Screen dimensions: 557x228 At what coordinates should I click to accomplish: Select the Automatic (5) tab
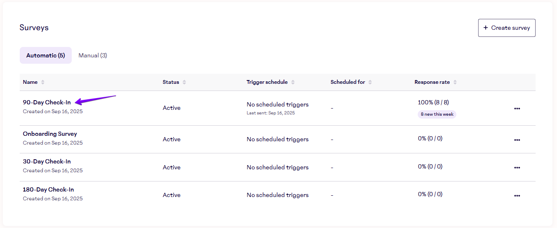[x=46, y=55]
